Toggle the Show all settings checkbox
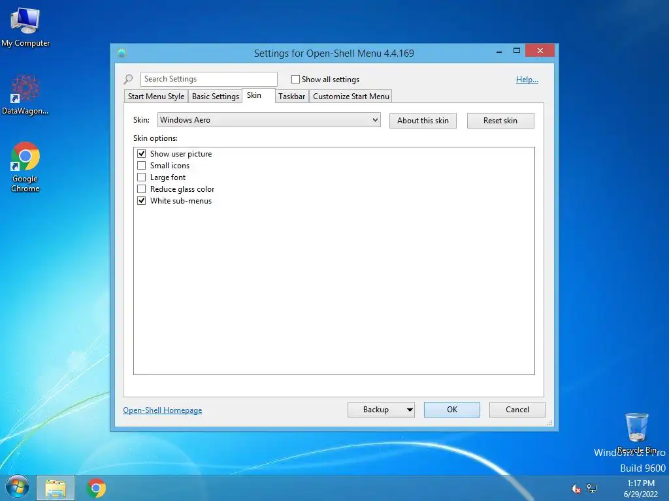 point(295,79)
